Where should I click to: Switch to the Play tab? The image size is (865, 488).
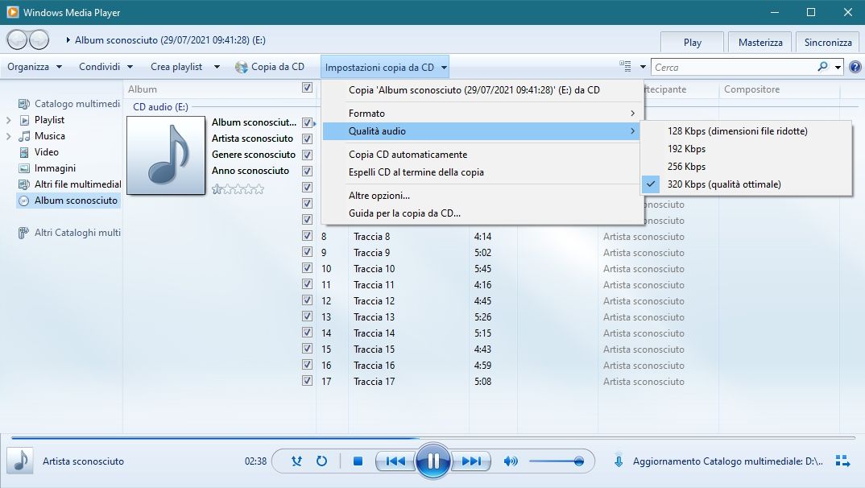coord(693,43)
